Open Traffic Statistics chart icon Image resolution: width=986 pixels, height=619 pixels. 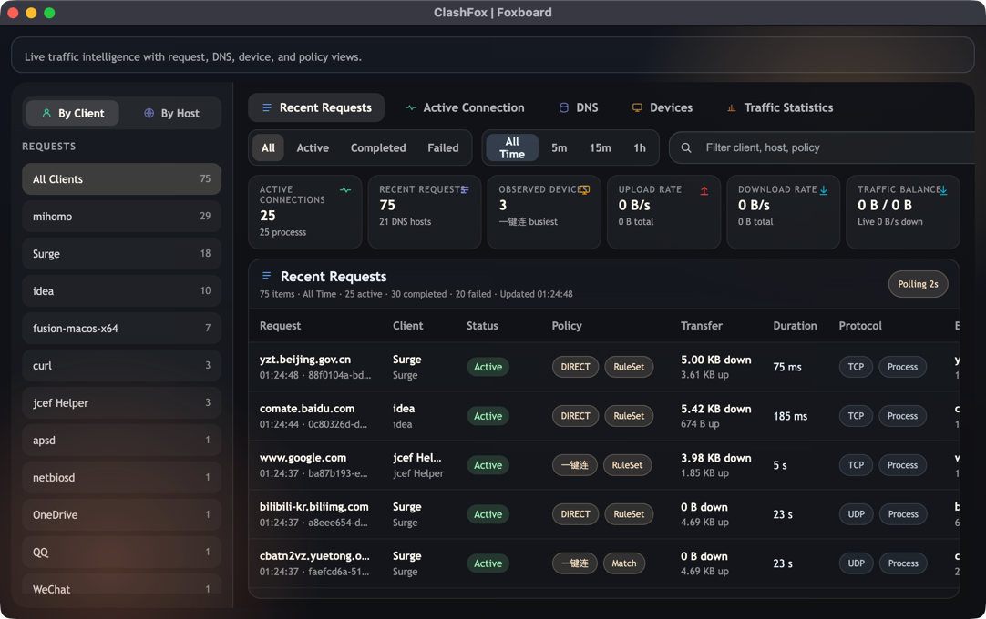pyautogui.click(x=731, y=107)
